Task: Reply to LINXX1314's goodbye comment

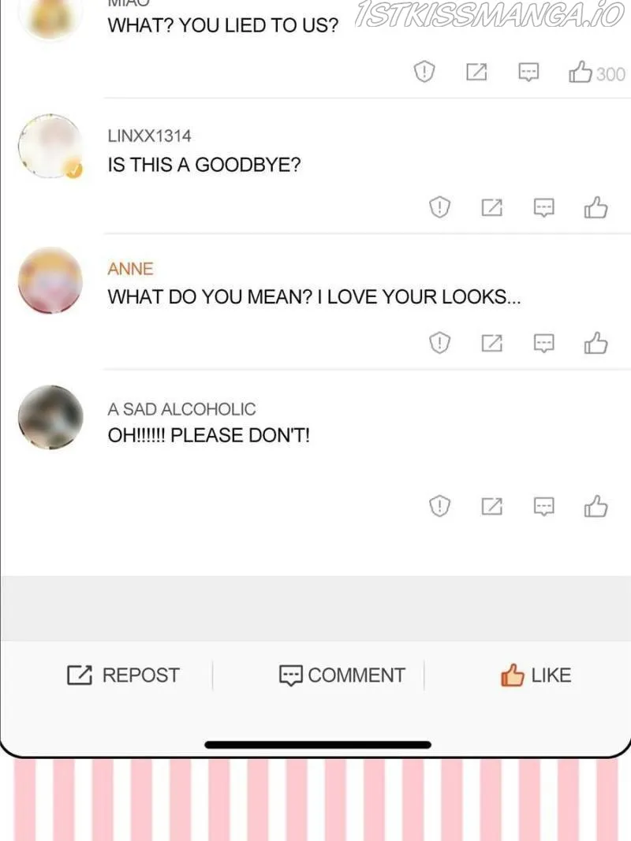Action: click(x=543, y=207)
